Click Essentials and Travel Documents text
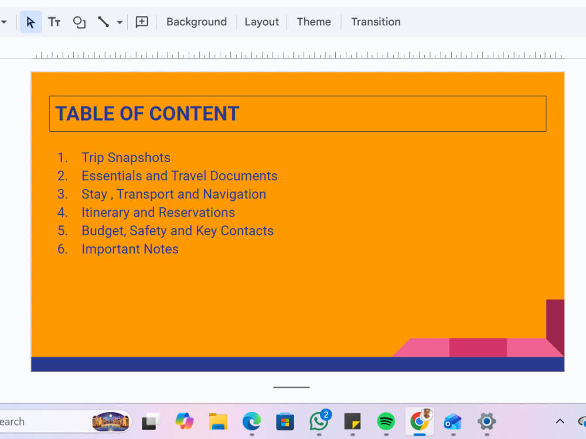Image resolution: width=586 pixels, height=439 pixels. click(x=179, y=176)
